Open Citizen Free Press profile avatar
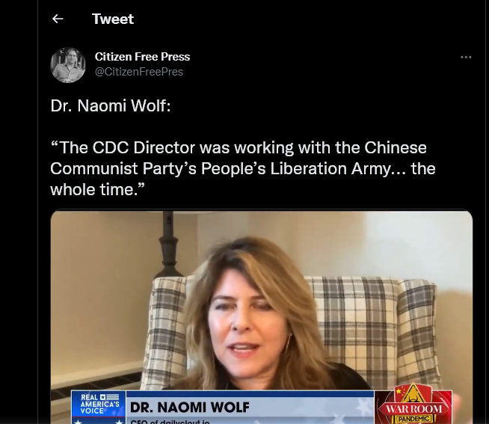489x424 pixels. pyautogui.click(x=68, y=65)
